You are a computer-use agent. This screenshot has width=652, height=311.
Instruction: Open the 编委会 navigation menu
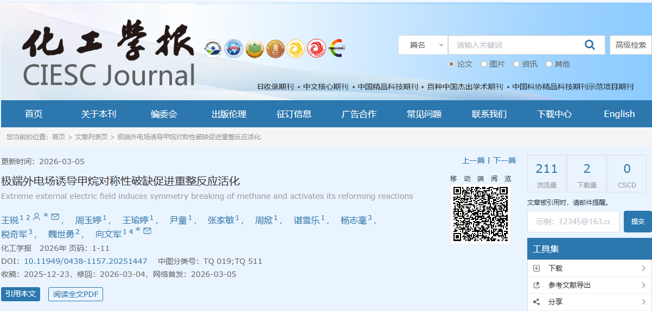[164, 114]
